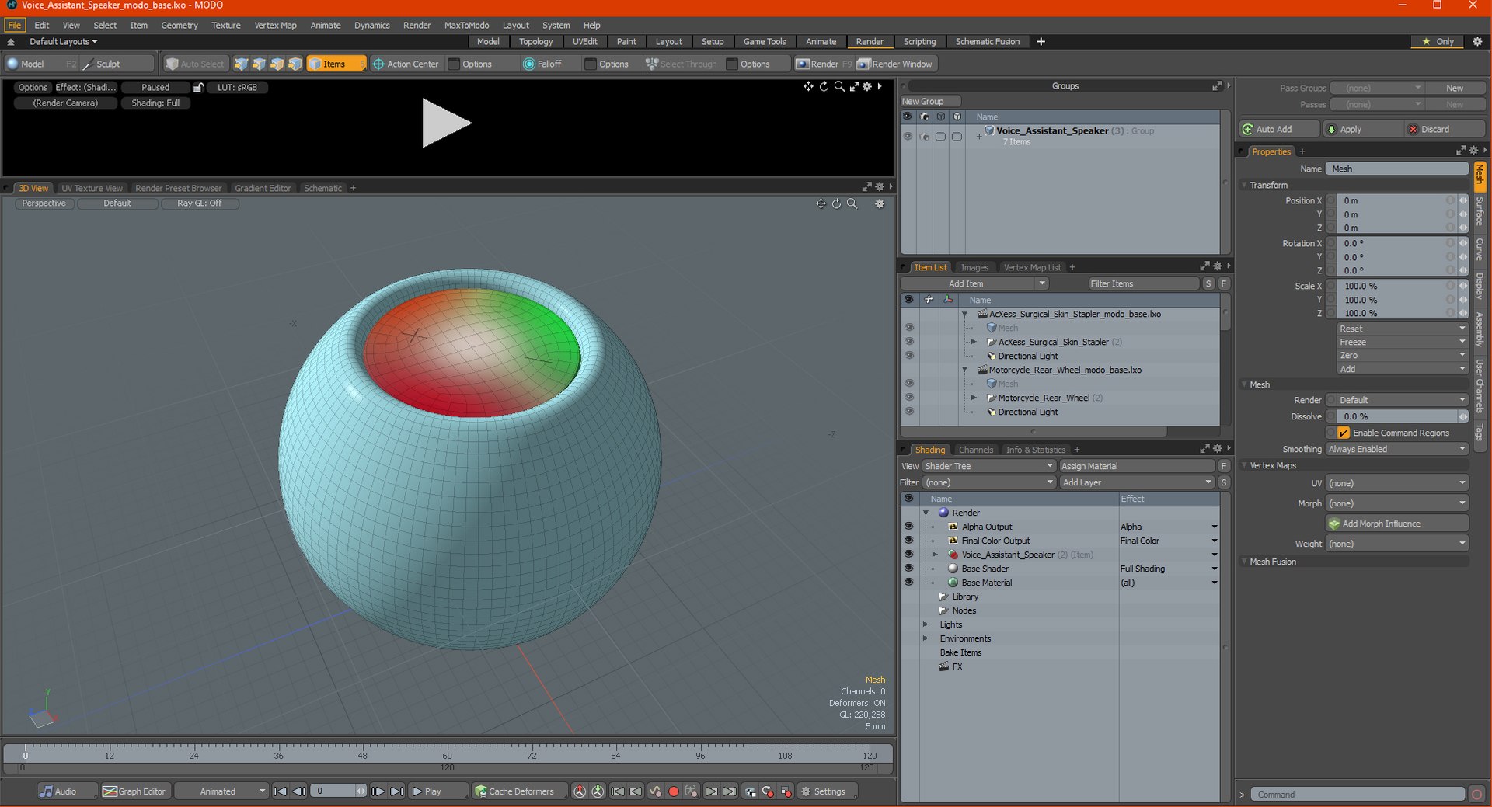Viewport: 1492px width, 807px height.
Task: Open timeline Settings gear
Action: click(806, 791)
